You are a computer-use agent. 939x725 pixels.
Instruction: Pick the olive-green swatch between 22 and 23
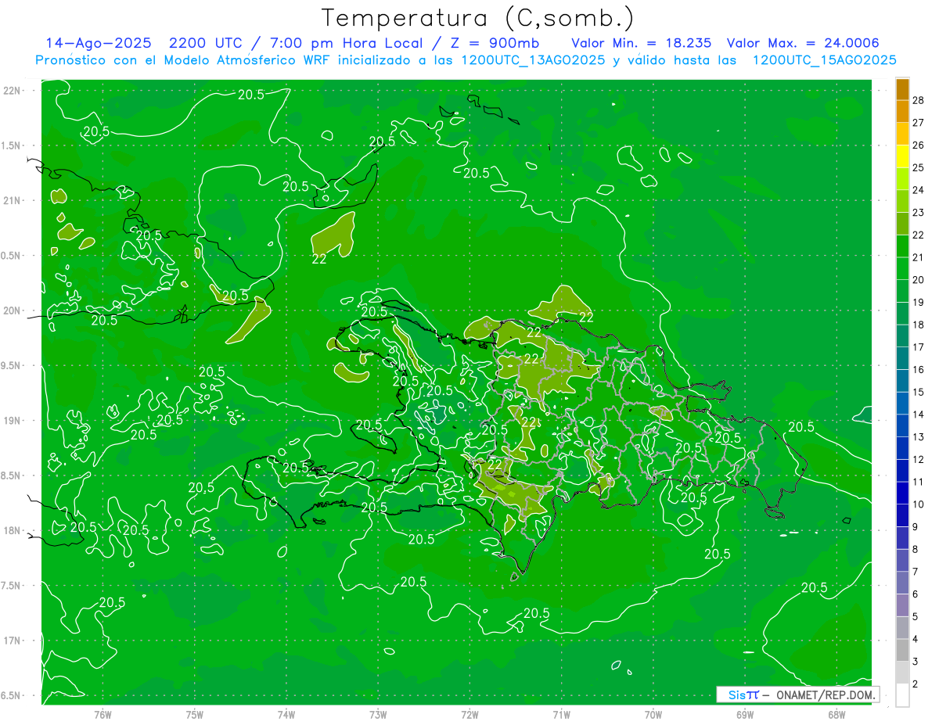click(x=902, y=224)
